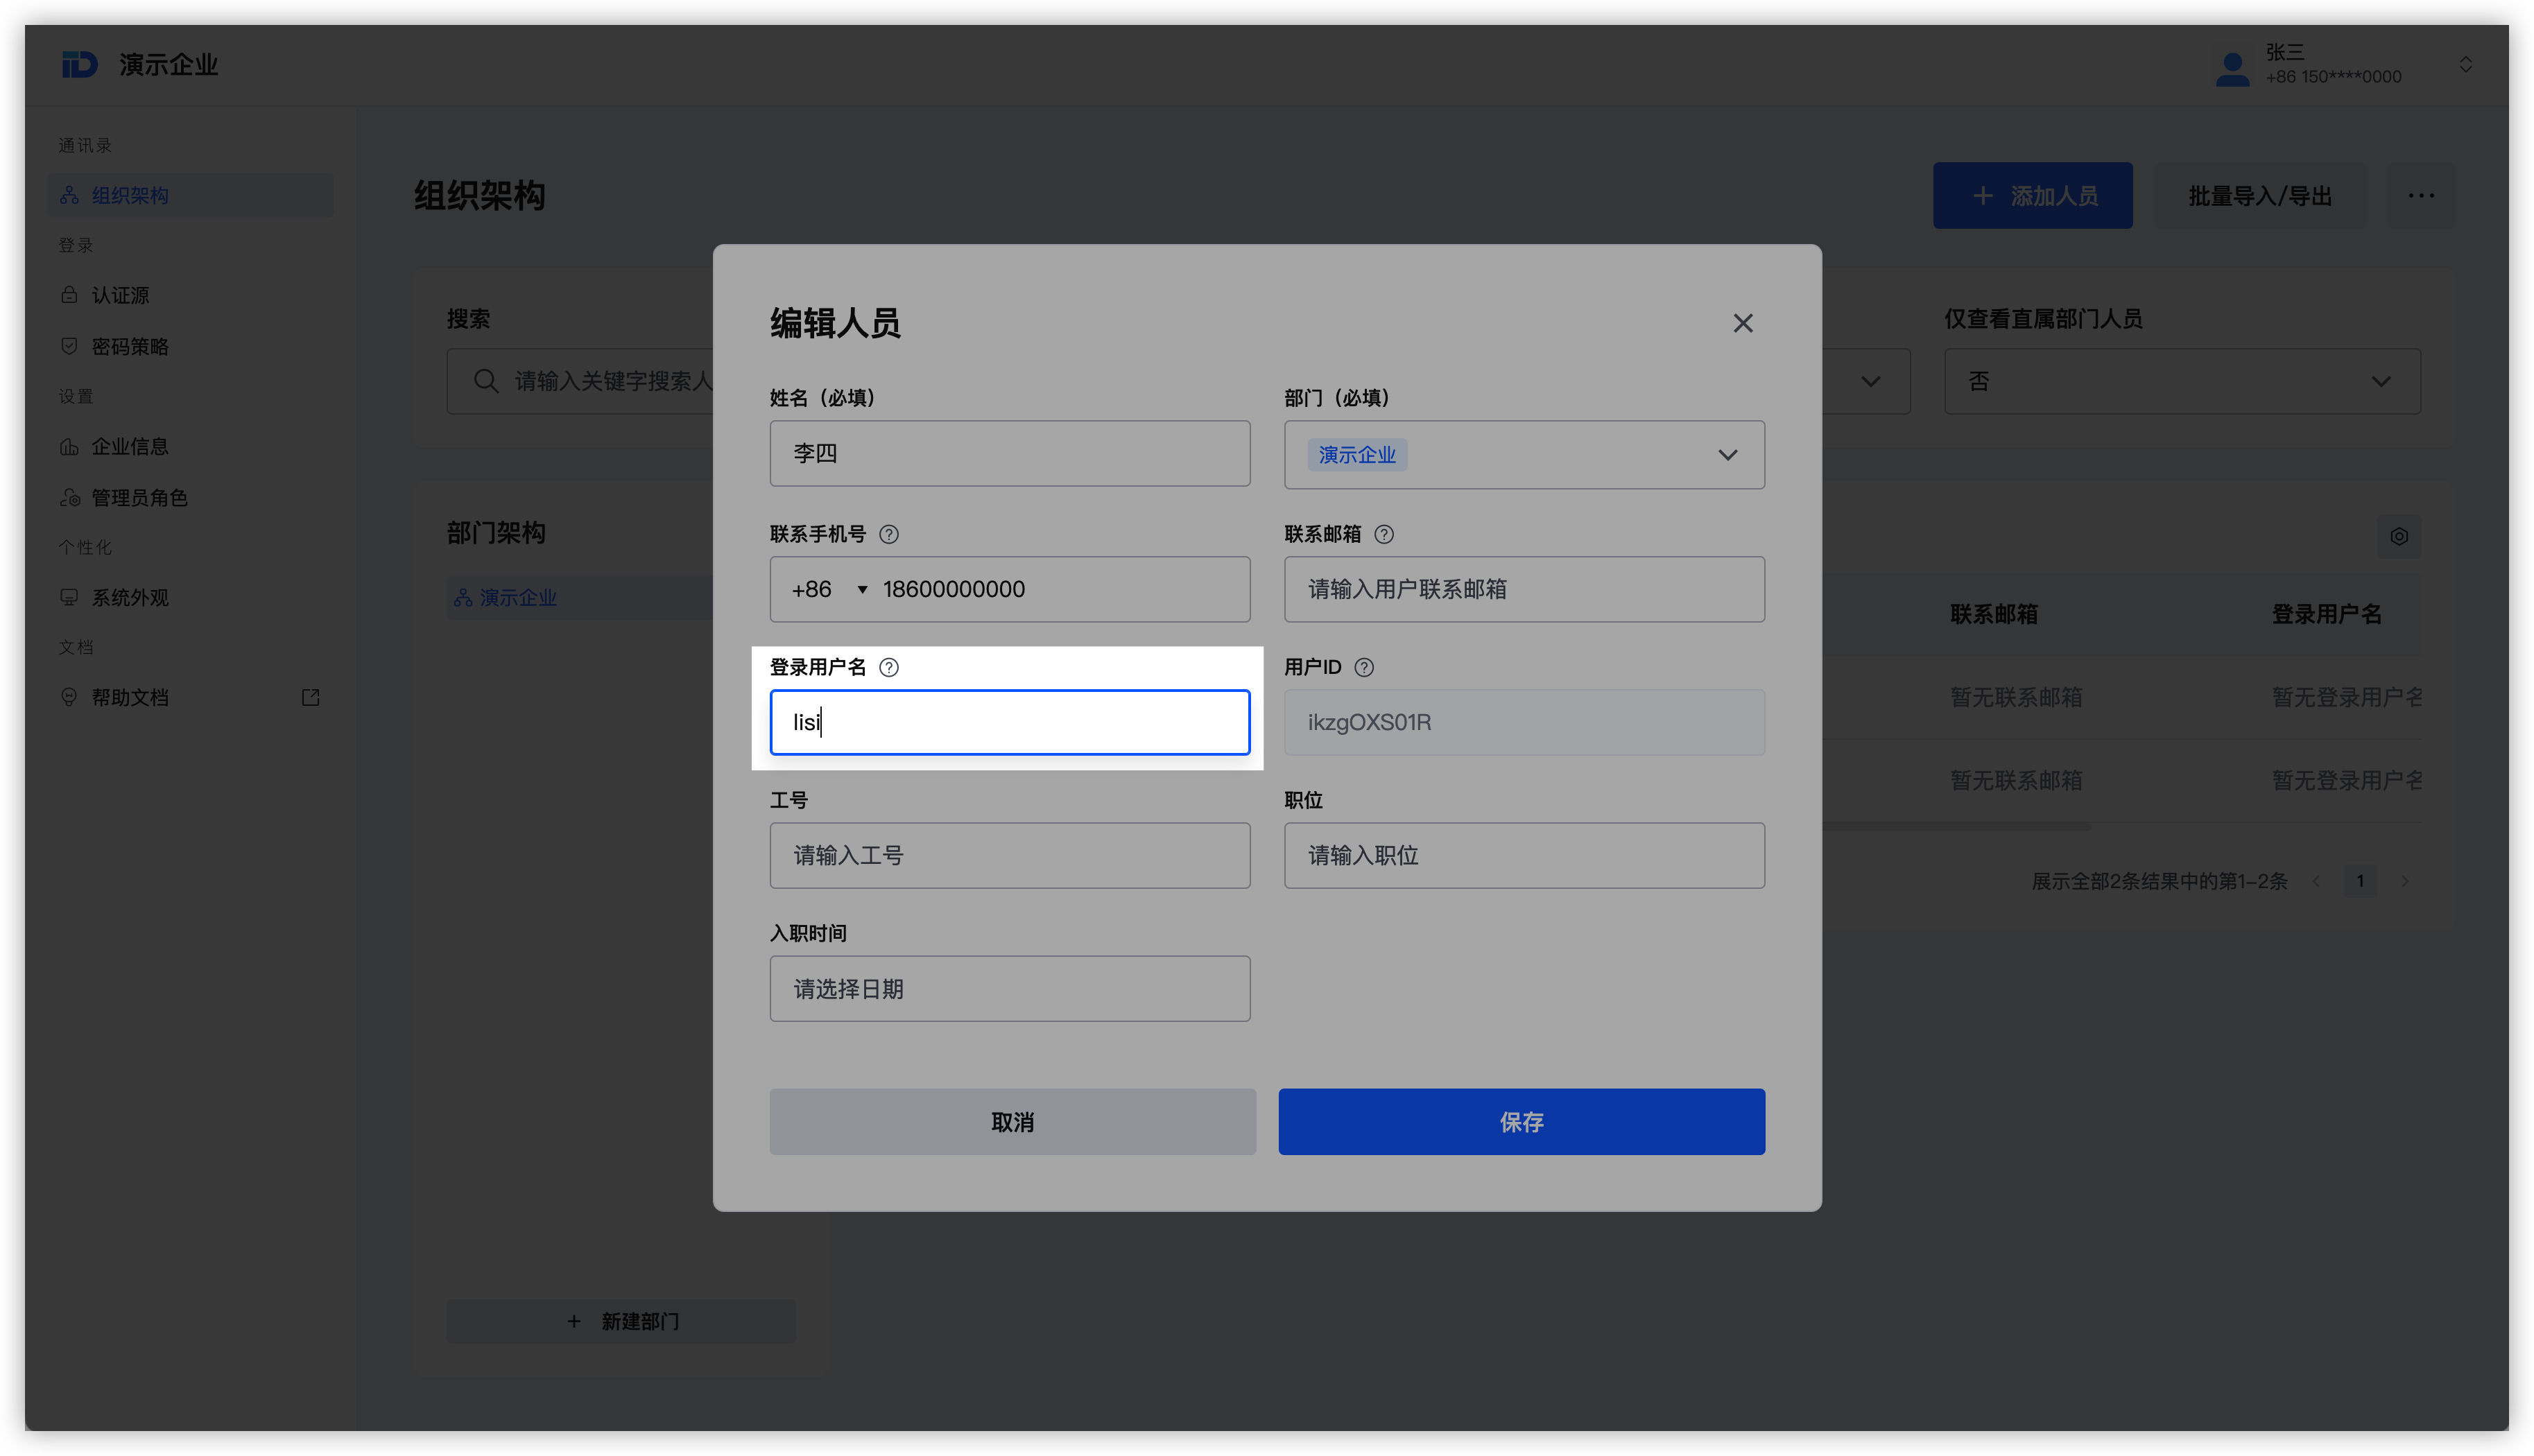Screen dimensions: 2534x1456
Task: Click the 管理员角色 sidebar icon
Action: click(69, 497)
